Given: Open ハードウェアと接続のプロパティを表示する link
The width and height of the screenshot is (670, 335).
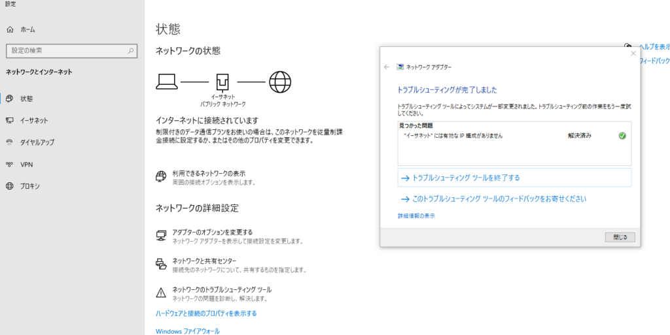Looking at the screenshot, I should click(206, 313).
